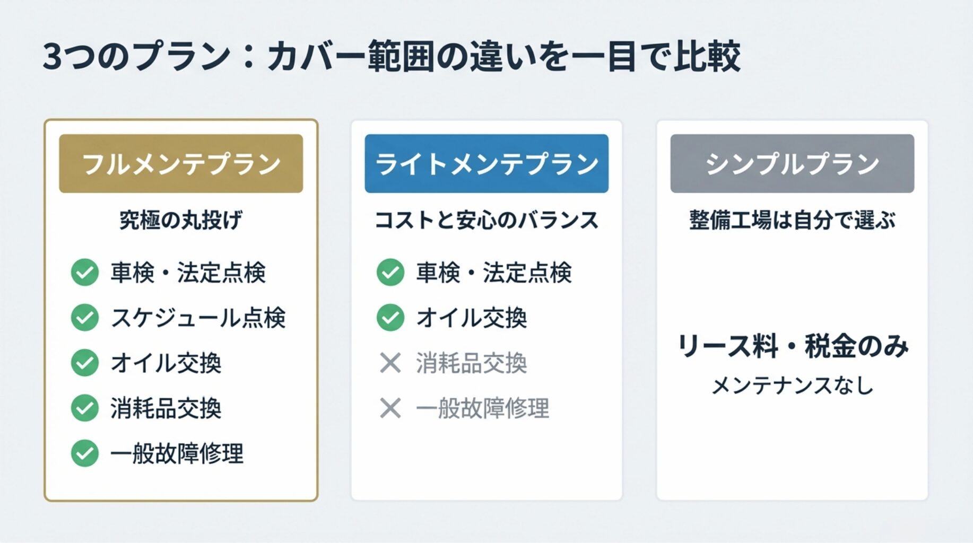The image size is (973, 543).
Task: Click green check beside full plan オイル交換
Action: 85,363
